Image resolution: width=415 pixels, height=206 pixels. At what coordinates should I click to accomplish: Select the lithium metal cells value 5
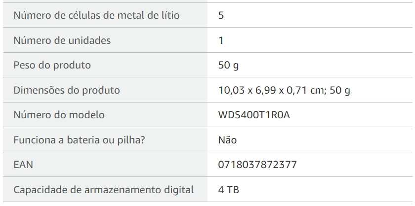coord(221,15)
